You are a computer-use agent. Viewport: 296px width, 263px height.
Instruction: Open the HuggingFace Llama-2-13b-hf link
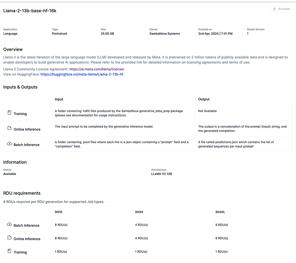[x=82, y=75]
